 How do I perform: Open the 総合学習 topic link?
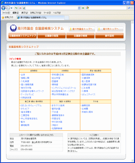(56, 78)
